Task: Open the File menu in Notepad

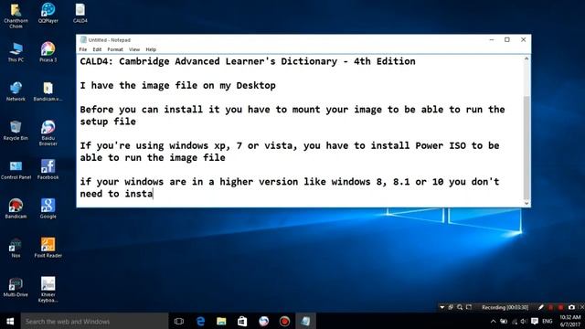Action: pos(83,49)
